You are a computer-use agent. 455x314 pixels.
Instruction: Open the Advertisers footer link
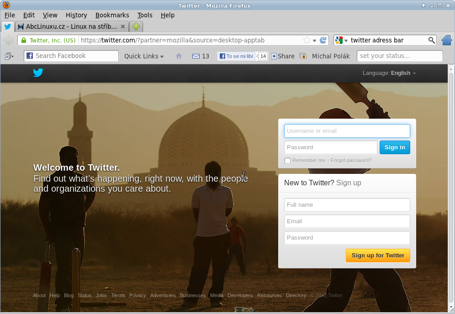[x=163, y=295]
